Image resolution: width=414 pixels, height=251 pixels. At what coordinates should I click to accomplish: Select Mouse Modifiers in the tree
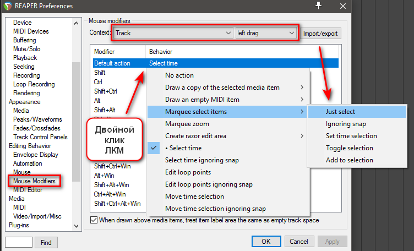[x=34, y=181]
